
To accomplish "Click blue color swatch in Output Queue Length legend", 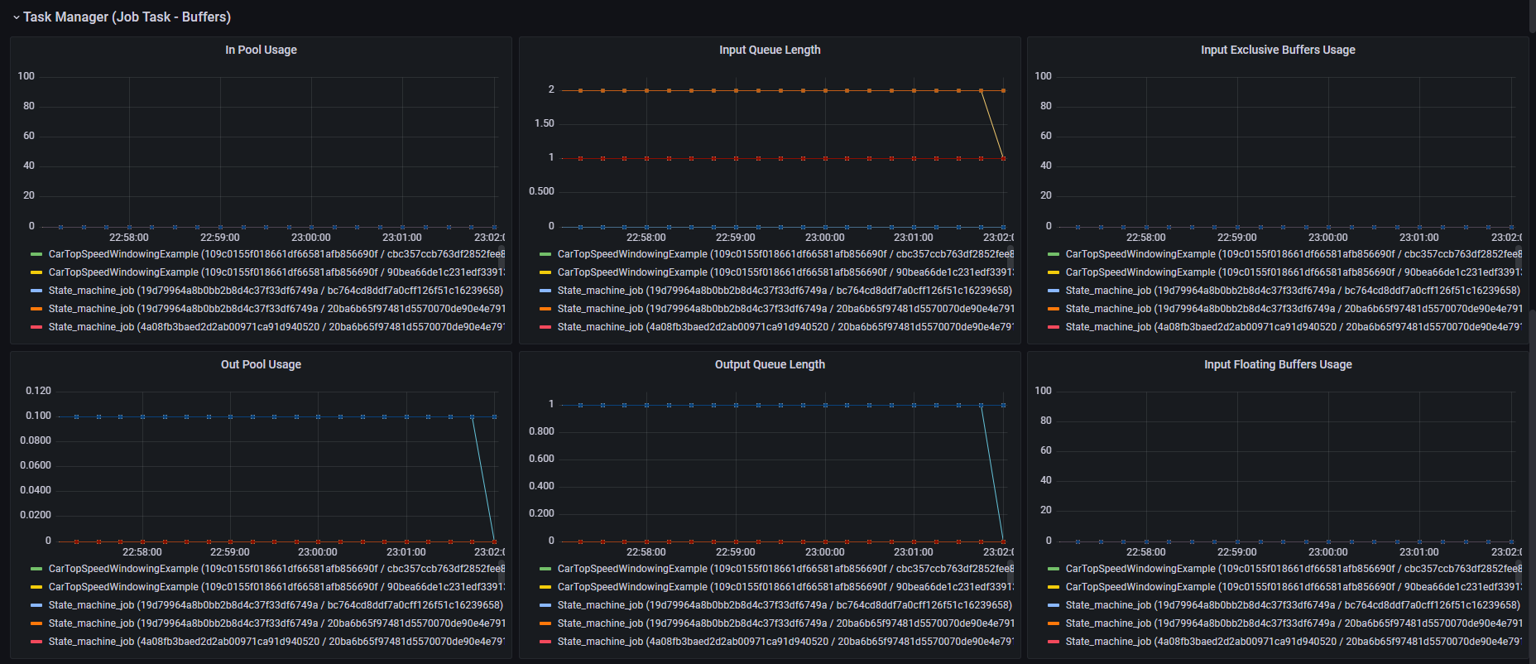I will [545, 605].
